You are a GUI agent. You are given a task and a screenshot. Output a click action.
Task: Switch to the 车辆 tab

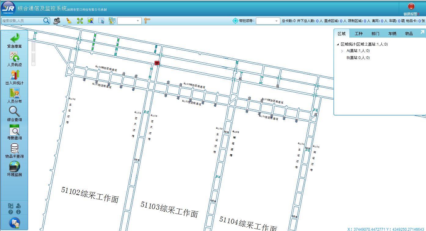pyautogui.click(x=392, y=34)
